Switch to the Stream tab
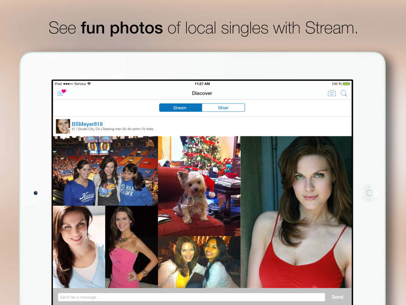 tap(180, 108)
